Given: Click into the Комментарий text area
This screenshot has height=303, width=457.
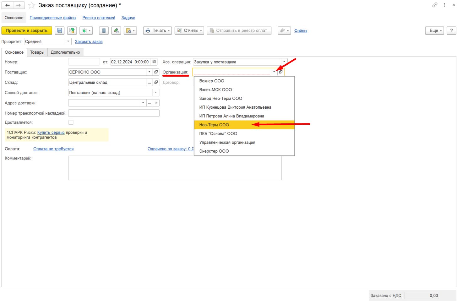Looking at the screenshot, I should tap(175, 168).
